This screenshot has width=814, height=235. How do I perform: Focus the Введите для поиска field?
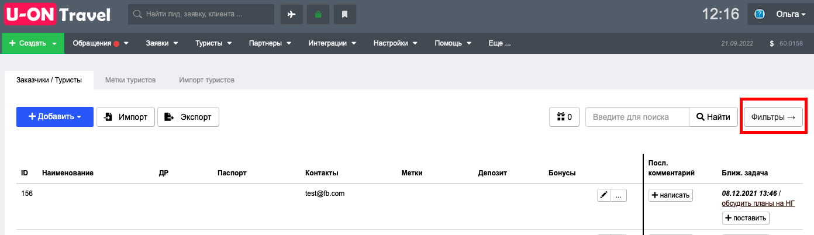[637, 117]
